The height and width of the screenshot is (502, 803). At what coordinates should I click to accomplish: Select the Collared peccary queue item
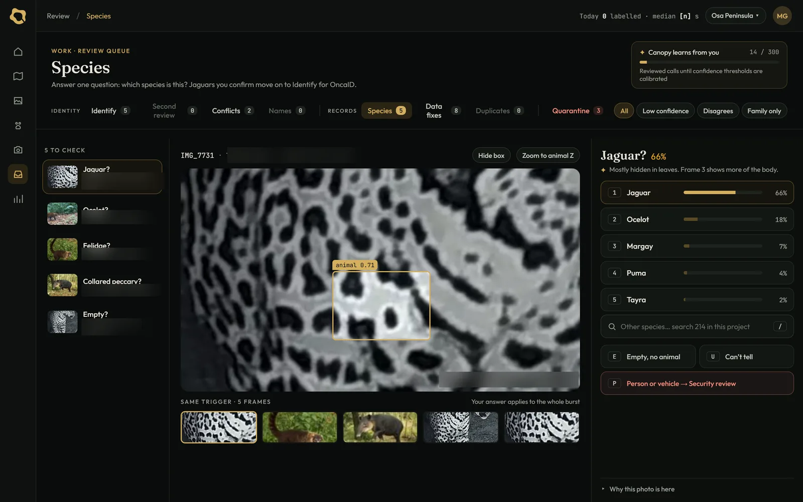pos(102,285)
